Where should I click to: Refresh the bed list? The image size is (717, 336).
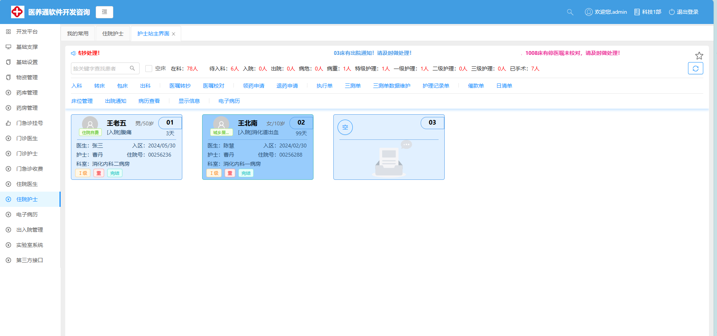click(x=696, y=69)
